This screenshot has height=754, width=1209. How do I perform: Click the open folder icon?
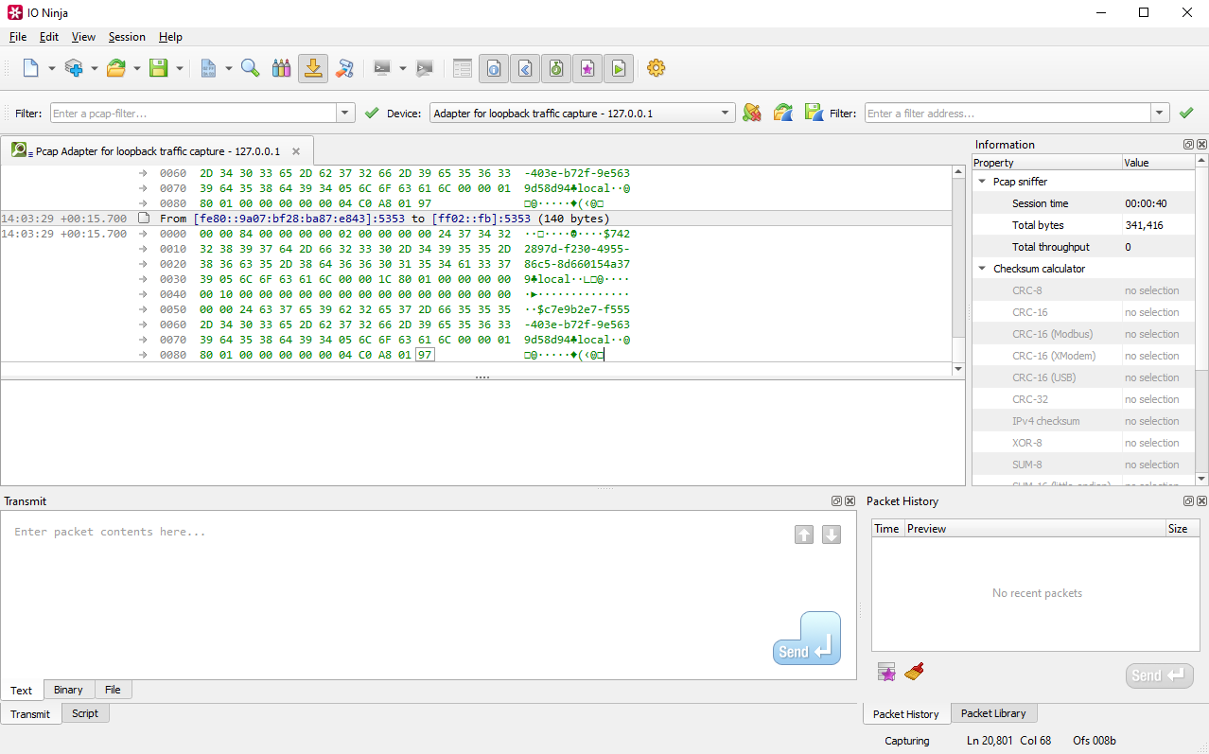[x=116, y=68]
